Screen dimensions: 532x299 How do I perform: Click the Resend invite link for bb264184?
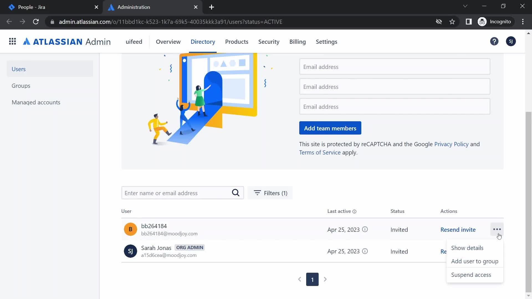458,229
